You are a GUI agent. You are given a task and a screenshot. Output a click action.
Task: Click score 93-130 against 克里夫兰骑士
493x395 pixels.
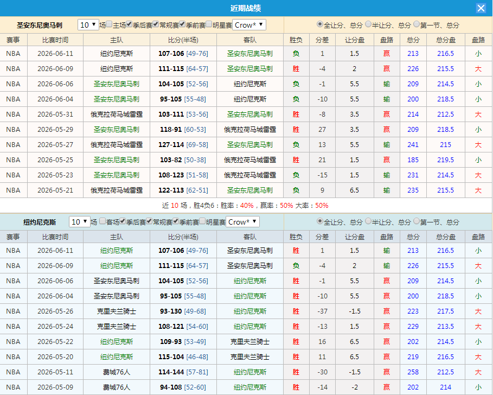click(x=171, y=311)
